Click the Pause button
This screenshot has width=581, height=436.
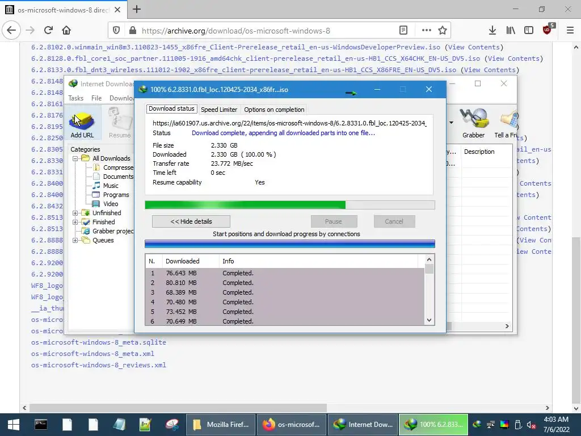(x=334, y=221)
